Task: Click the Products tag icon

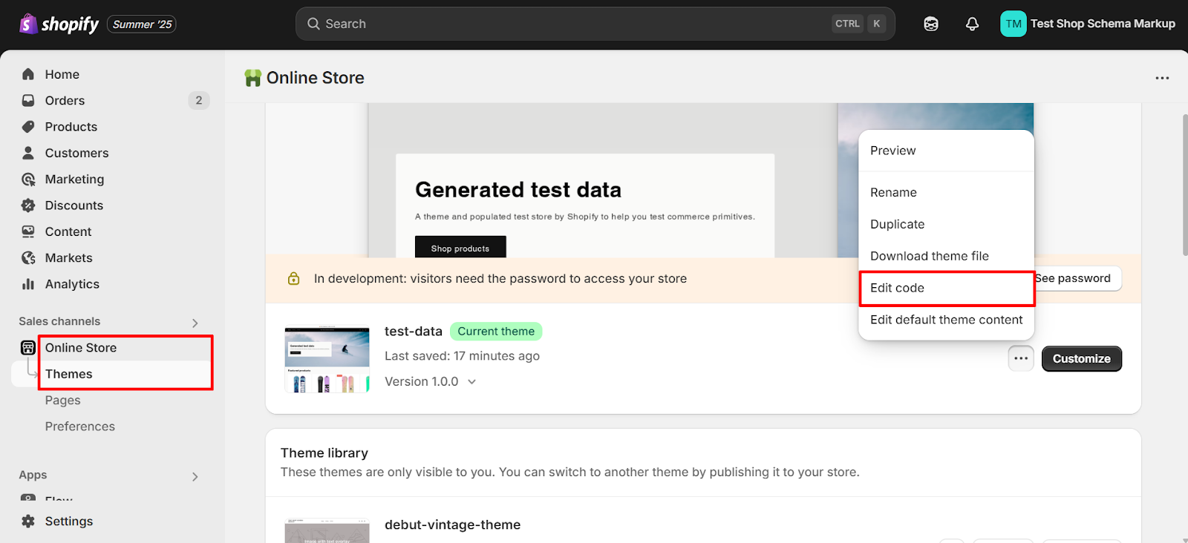Action: [x=28, y=127]
